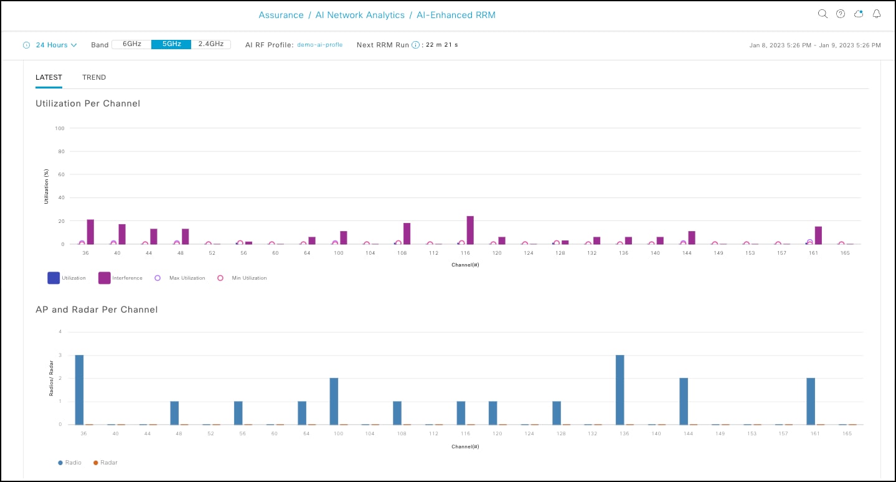
Task: Select the 5GHz band option
Action: click(171, 44)
